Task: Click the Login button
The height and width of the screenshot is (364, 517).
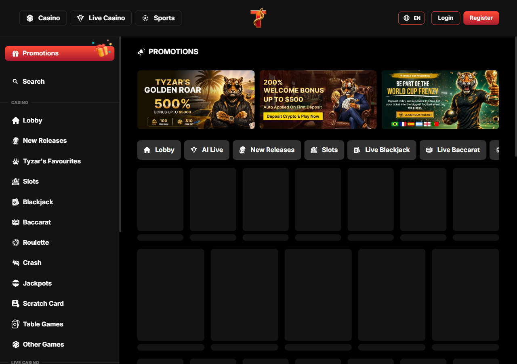Action: pos(446,18)
